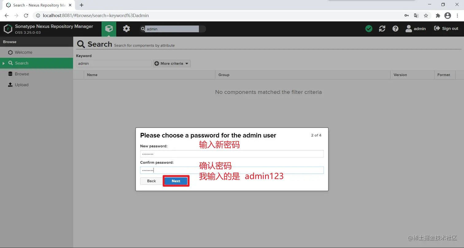This screenshot has width=464, height=248.
Task: Click the Back button in the dialog
Action: click(151, 181)
